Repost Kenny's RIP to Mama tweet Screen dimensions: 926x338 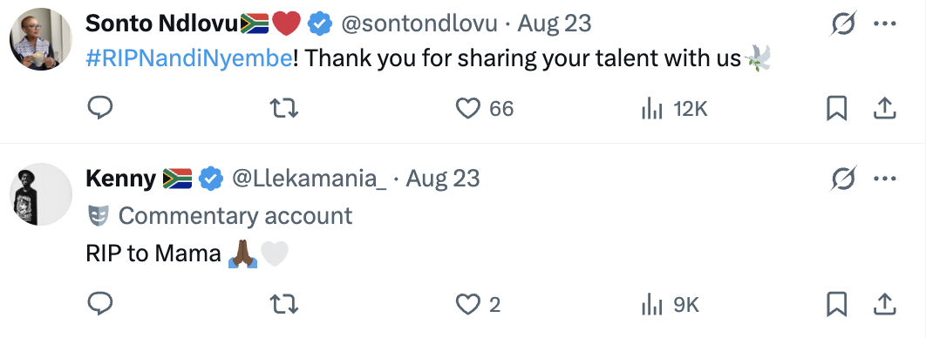[283, 304]
